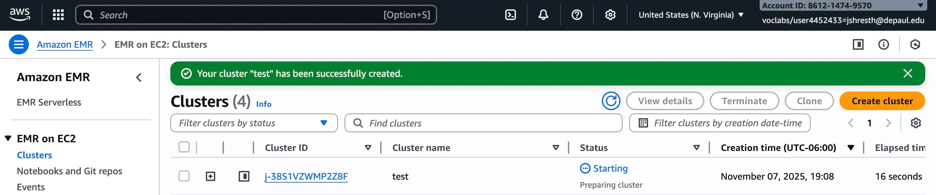936x195 pixels.
Task: Expand row details for test cluster
Action: click(211, 177)
